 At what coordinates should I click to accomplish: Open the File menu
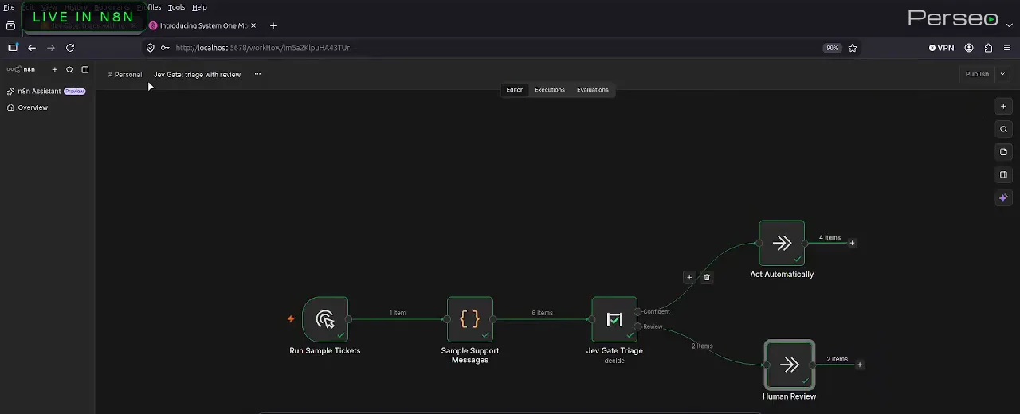9,7
